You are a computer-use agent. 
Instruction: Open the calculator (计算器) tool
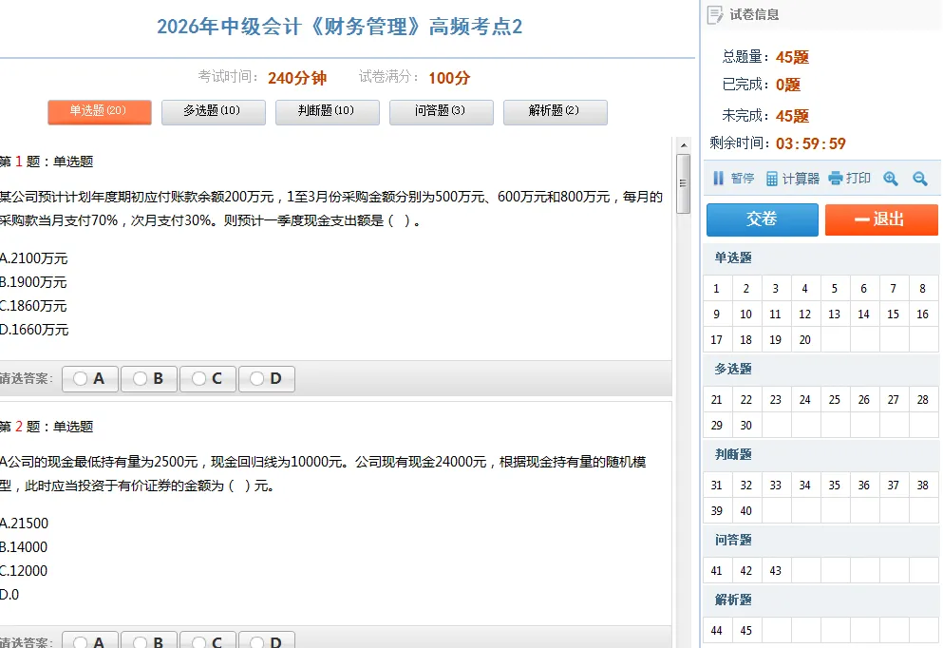(x=793, y=179)
